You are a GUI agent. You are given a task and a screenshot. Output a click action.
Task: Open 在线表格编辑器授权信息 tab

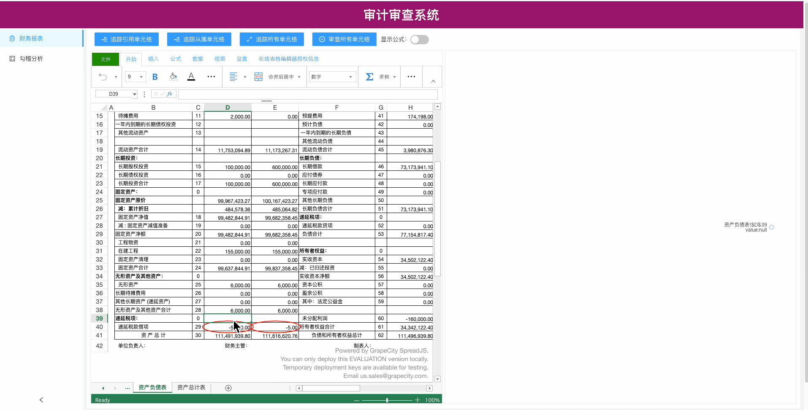tap(289, 59)
